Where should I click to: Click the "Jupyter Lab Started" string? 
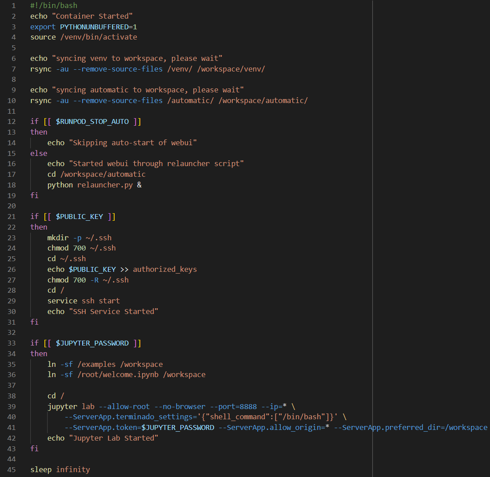(113, 438)
